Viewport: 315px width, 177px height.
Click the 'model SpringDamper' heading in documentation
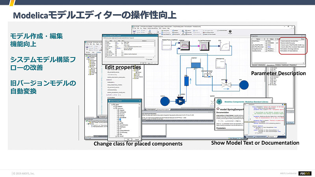[x=232, y=109]
